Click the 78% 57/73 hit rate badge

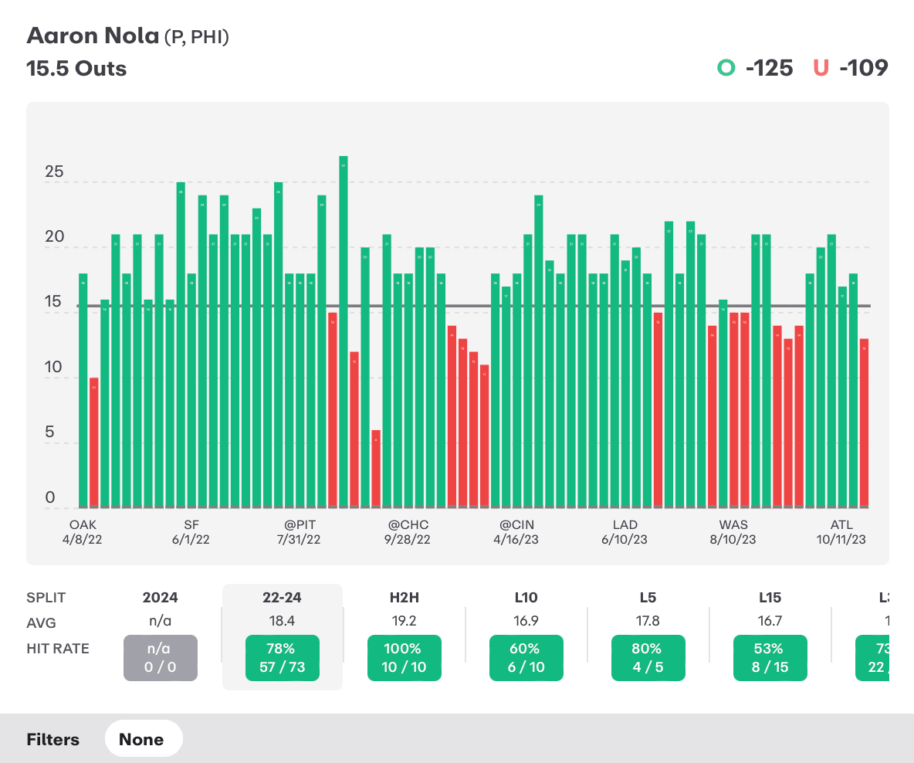click(282, 658)
